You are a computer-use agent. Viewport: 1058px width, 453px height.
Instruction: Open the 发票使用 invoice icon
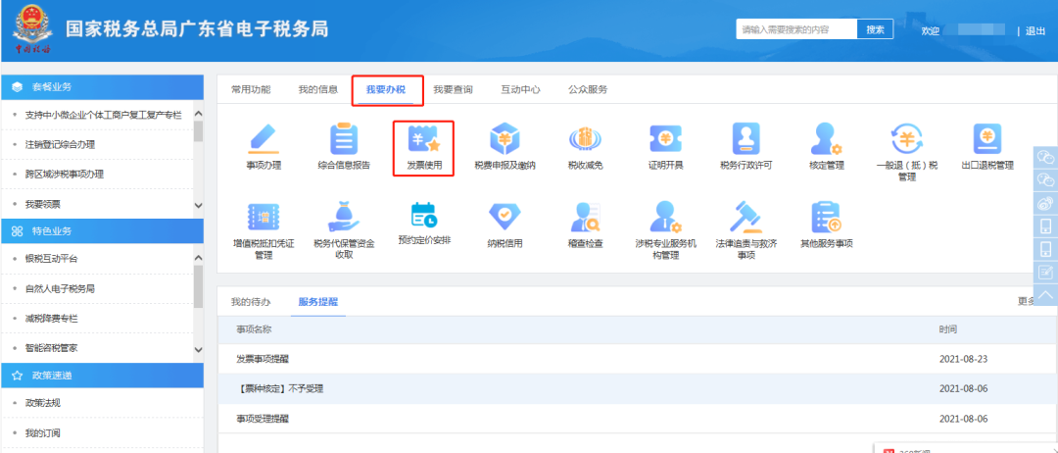coord(423,139)
